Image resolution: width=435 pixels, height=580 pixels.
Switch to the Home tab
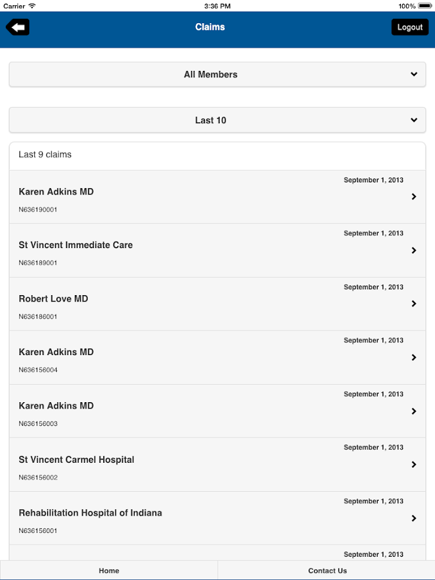(x=109, y=570)
